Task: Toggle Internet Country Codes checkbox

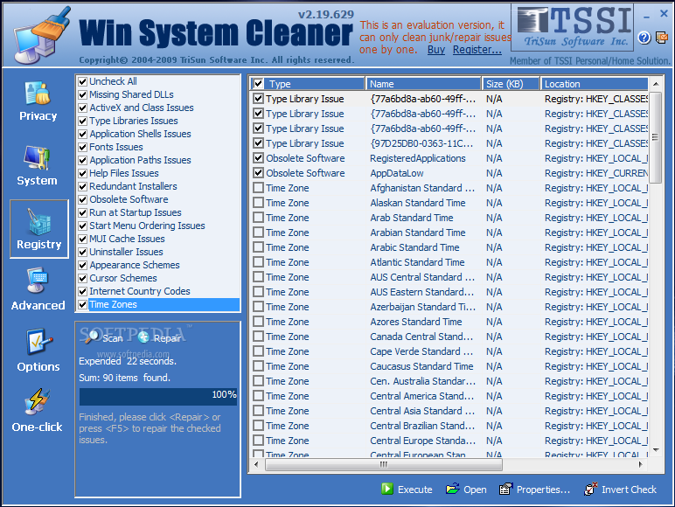Action: [x=83, y=291]
